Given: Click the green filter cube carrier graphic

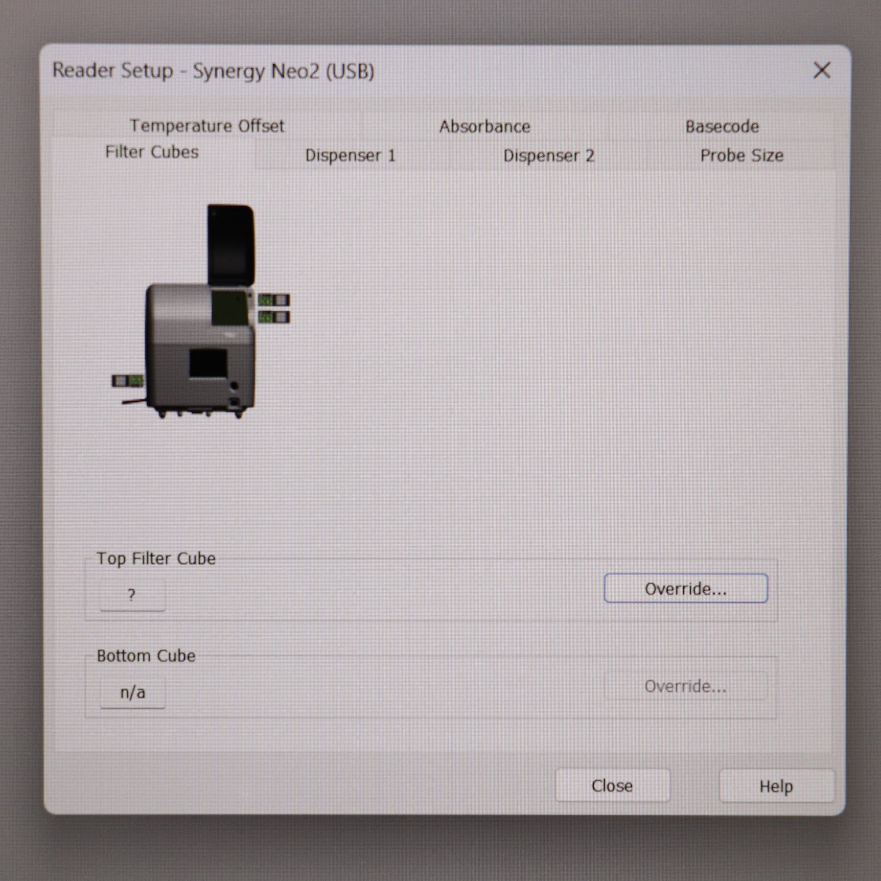Looking at the screenshot, I should pos(230,308).
